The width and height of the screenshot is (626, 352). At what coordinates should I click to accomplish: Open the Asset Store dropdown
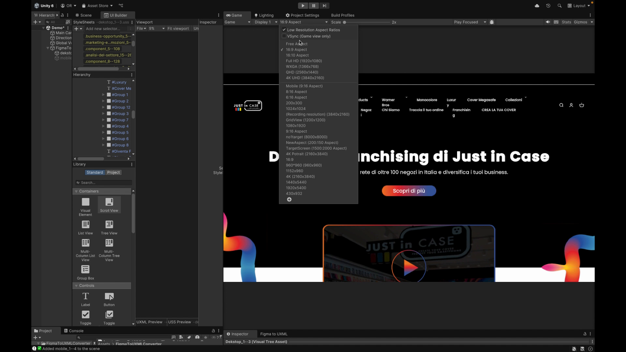pyautogui.click(x=97, y=6)
